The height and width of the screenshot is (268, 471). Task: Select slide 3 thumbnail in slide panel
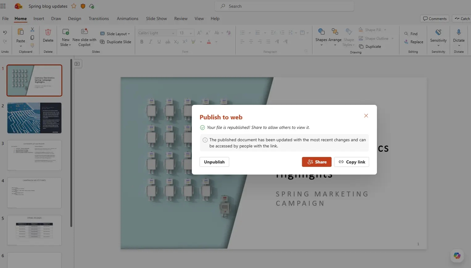point(34,155)
